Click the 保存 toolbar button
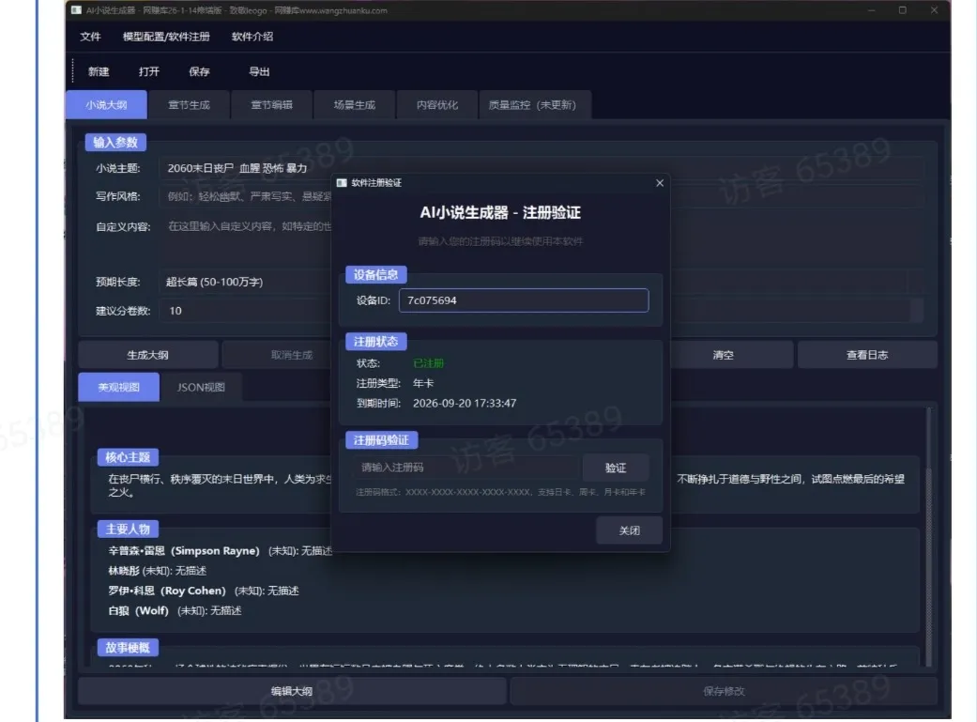The height and width of the screenshot is (722, 977). pos(199,71)
